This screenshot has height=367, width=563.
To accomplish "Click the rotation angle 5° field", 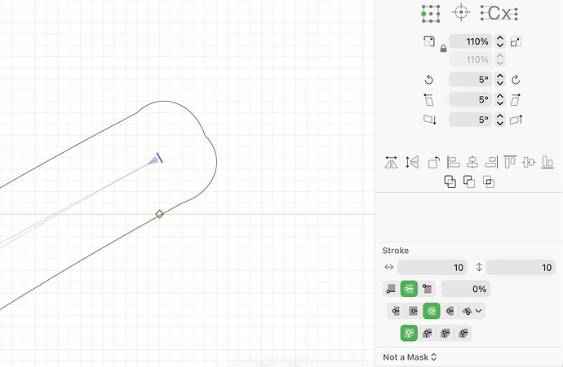I will click(470, 80).
